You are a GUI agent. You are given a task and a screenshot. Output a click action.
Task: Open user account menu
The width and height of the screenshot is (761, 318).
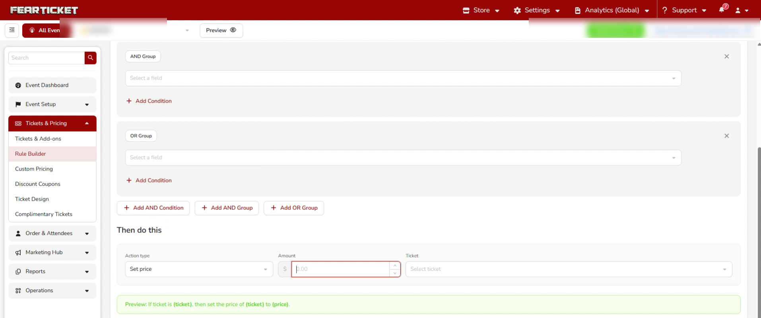[742, 10]
